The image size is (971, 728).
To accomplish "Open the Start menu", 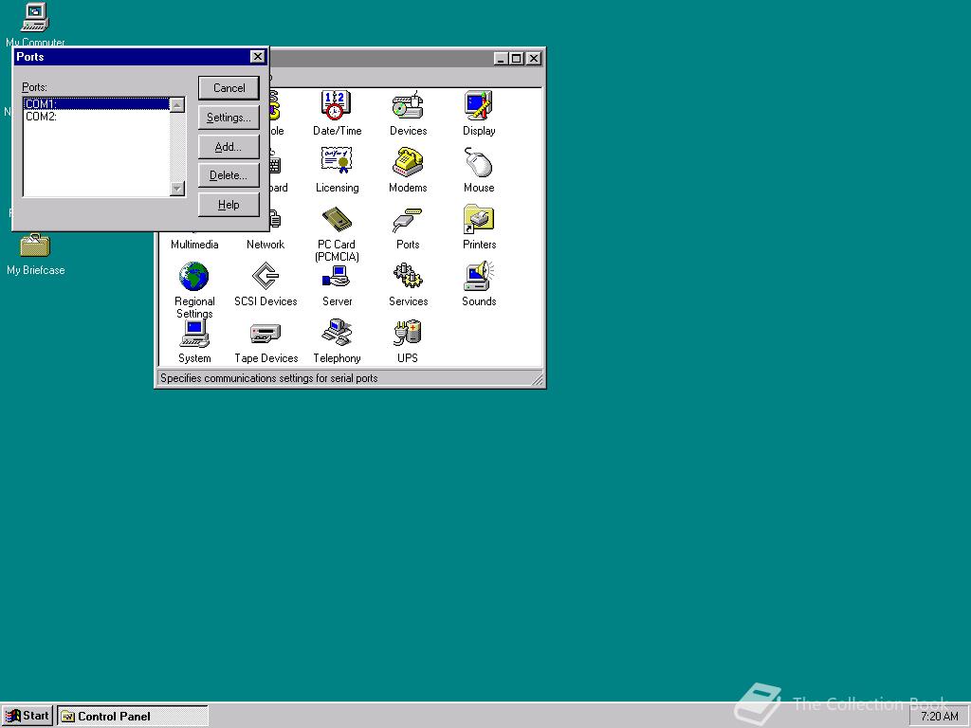I will coord(26,716).
